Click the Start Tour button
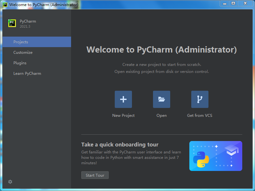 click(95, 175)
